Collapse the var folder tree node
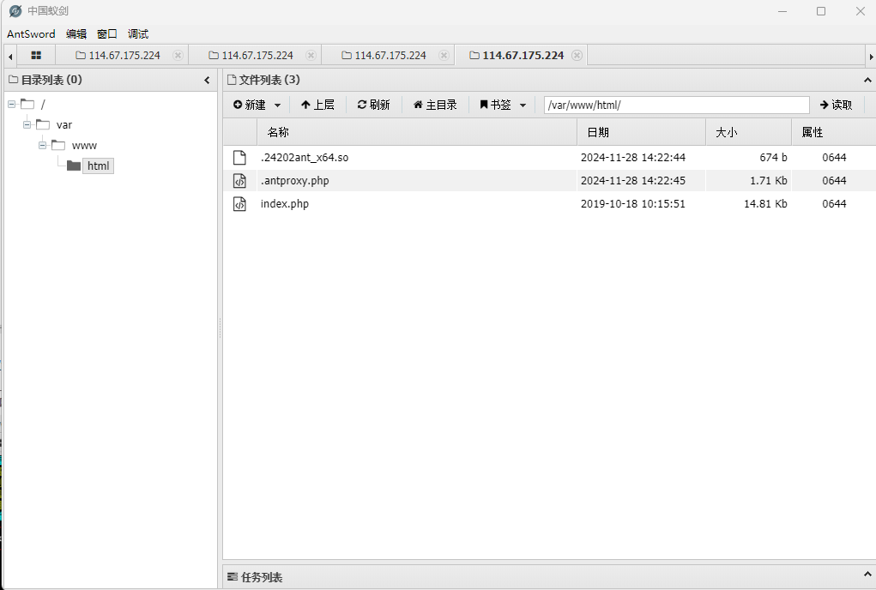The image size is (876, 590). coord(27,124)
